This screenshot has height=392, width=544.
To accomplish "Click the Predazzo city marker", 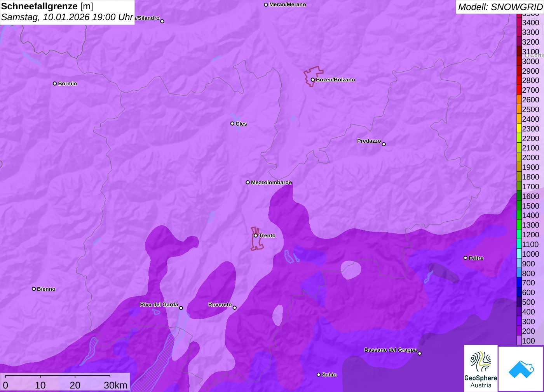I will coord(384,144).
